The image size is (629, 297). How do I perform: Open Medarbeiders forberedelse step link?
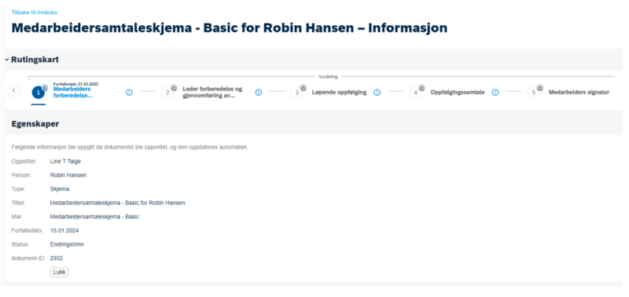click(x=72, y=93)
